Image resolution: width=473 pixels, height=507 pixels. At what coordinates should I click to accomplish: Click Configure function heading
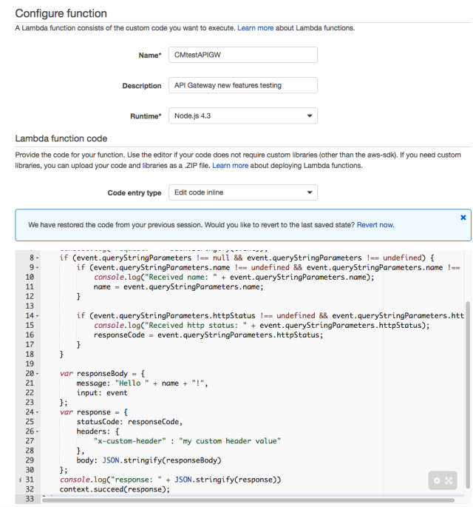(x=61, y=13)
